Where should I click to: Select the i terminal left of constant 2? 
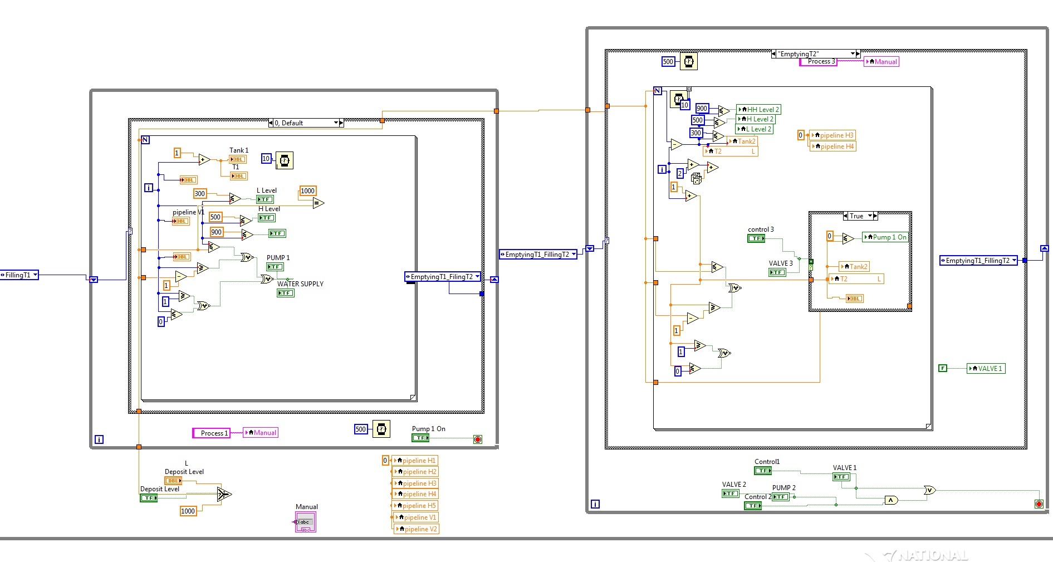coord(662,169)
